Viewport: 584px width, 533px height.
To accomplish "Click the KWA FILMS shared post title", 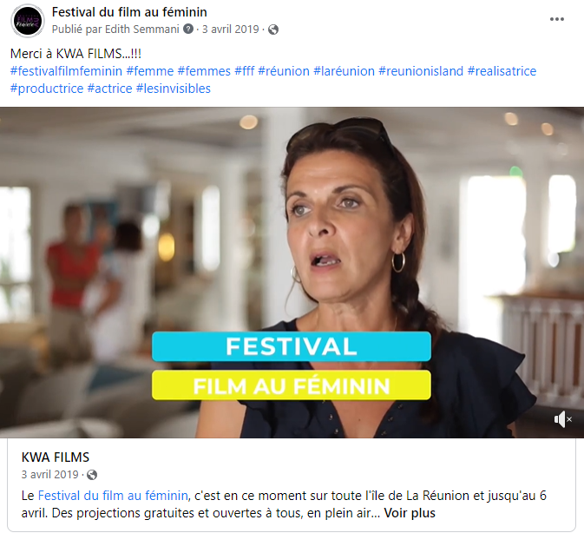I will coord(56,457).
